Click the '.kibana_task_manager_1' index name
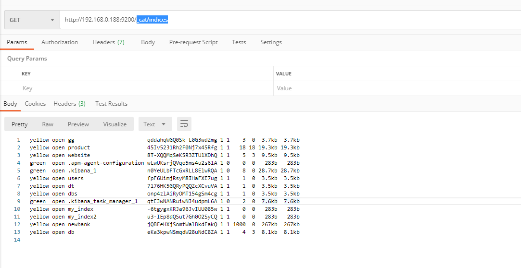This screenshot has height=268, width=521. tap(102, 201)
